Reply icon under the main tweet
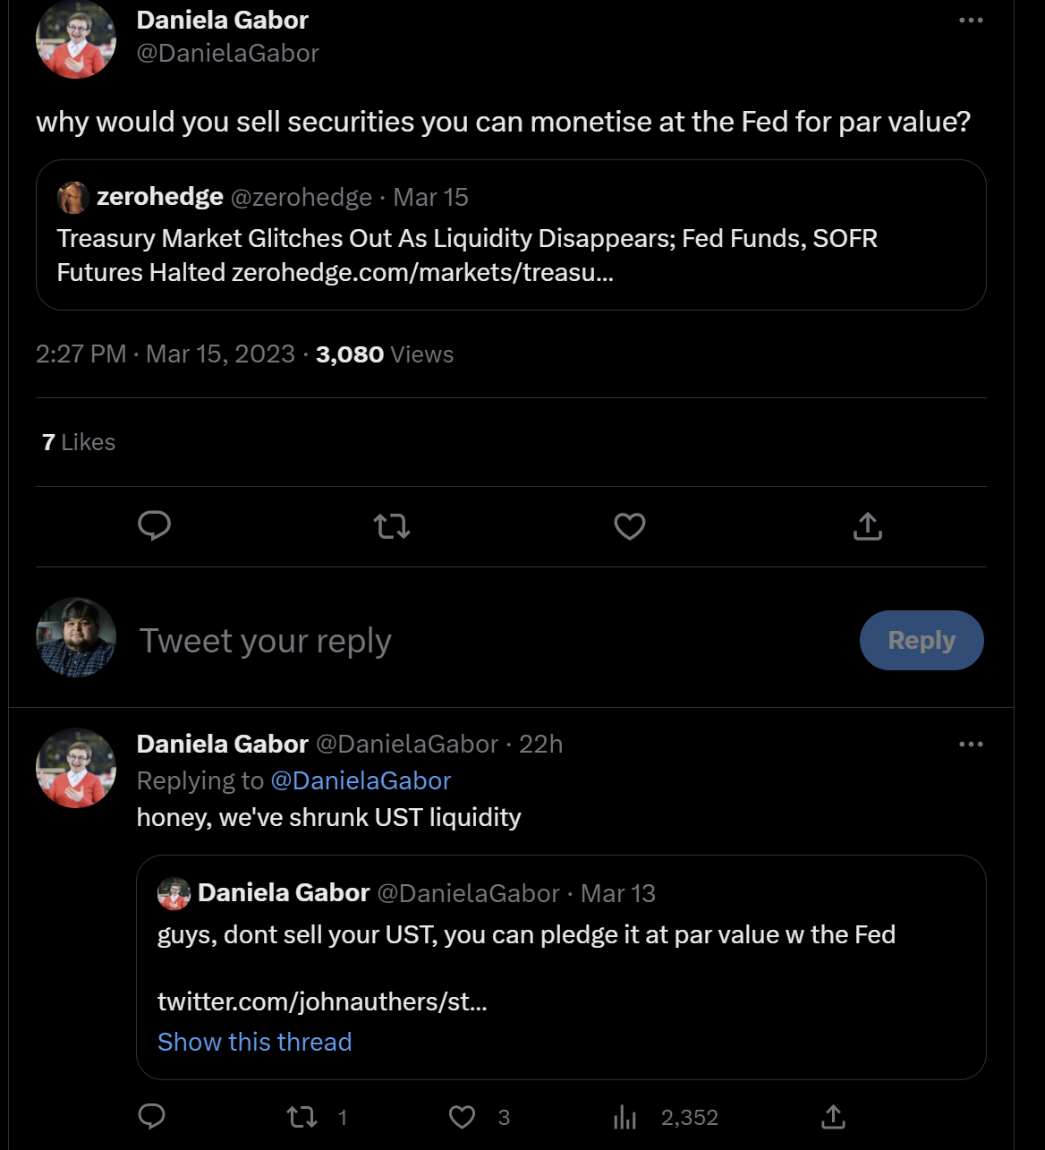1045x1150 pixels. tap(155, 526)
